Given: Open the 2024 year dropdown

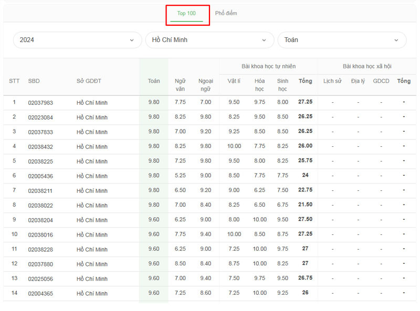Looking at the screenshot, I should (x=77, y=40).
